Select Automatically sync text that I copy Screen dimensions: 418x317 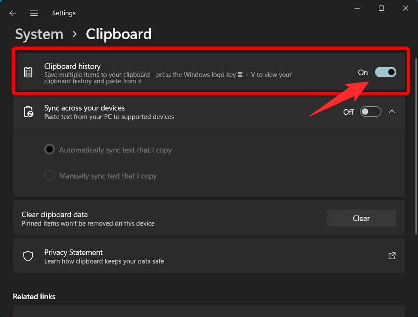pyautogui.click(x=50, y=150)
